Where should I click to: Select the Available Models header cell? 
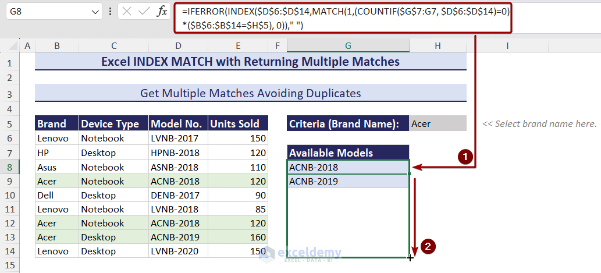click(x=347, y=153)
